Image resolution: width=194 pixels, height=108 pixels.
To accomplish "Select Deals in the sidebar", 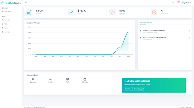I will pos(6,28).
